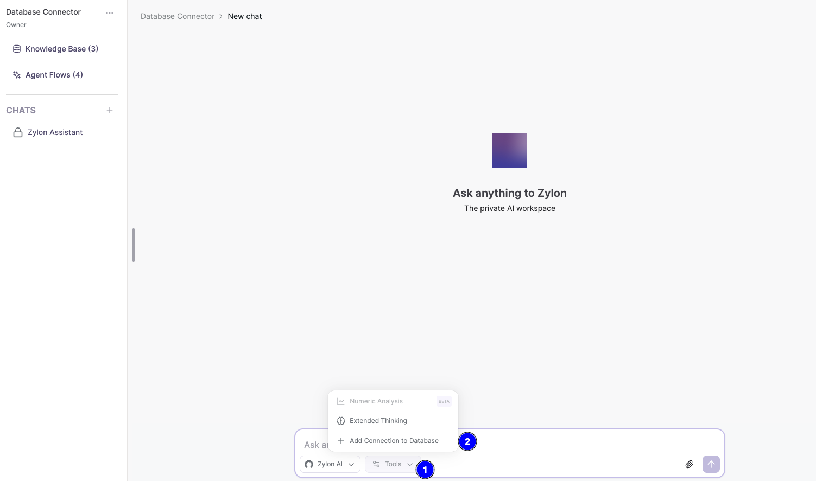The height and width of the screenshot is (481, 816).
Task: Toggle the Numeric Analysis beta option
Action: click(376, 401)
